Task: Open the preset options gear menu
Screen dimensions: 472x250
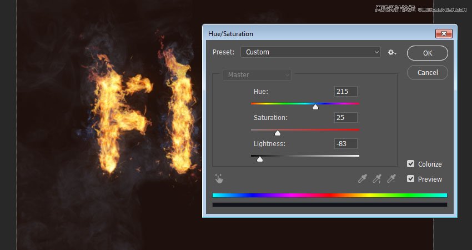Action: pyautogui.click(x=392, y=52)
